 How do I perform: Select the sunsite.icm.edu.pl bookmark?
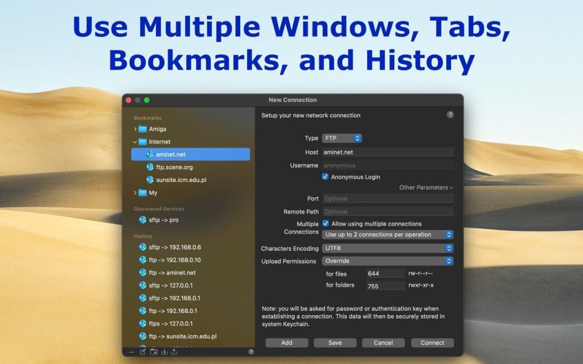[180, 180]
